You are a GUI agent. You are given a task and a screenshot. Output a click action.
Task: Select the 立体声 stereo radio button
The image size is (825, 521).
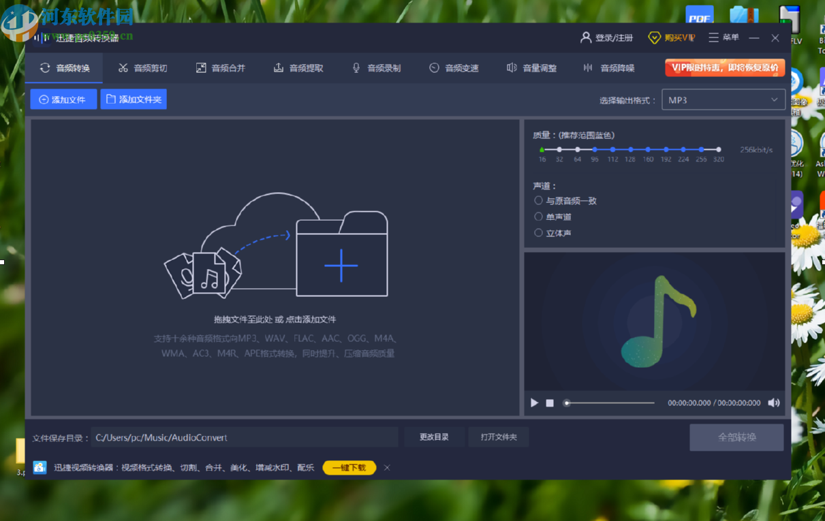539,233
